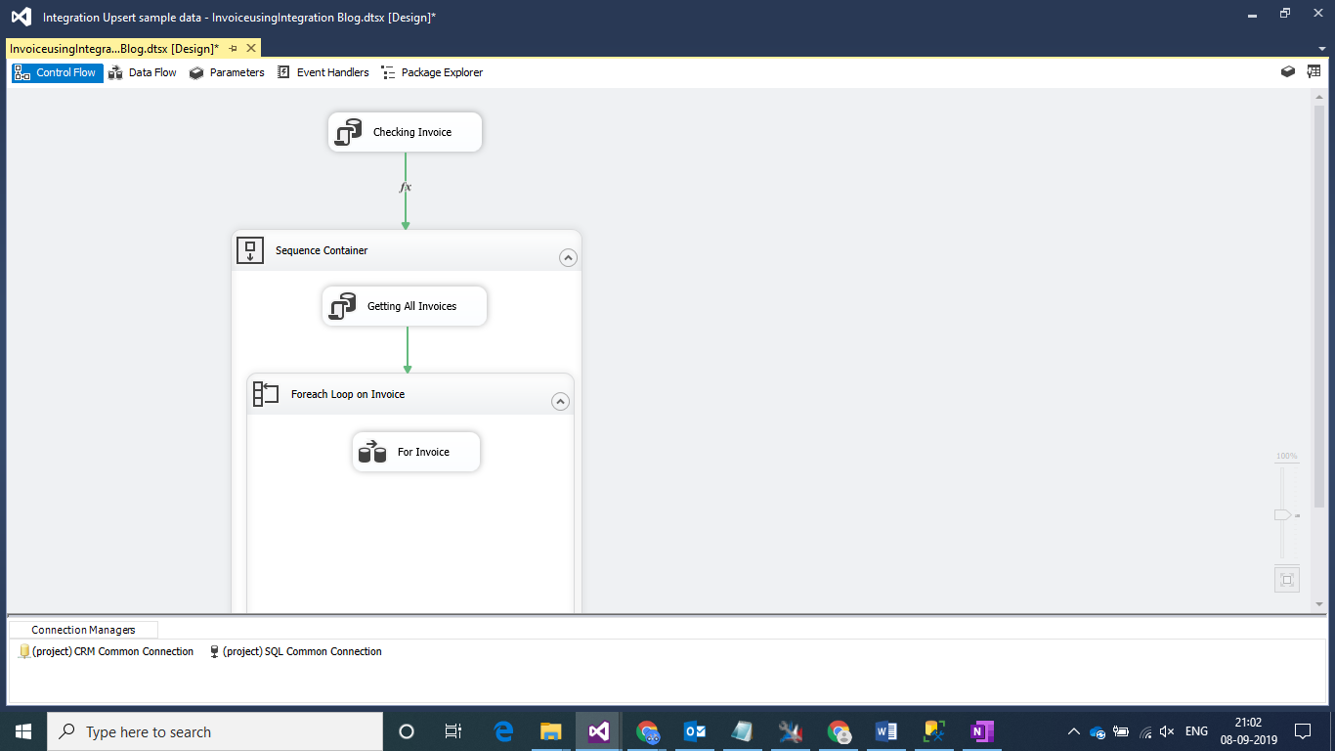Open the clock showing 21:02
Screen dimensions: 1335x751
point(1247,731)
